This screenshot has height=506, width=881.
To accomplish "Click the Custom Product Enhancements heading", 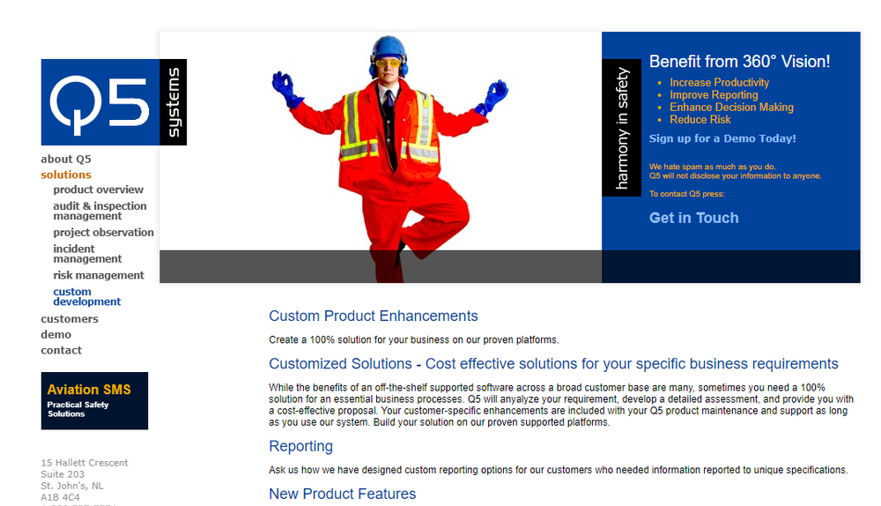I will [373, 316].
